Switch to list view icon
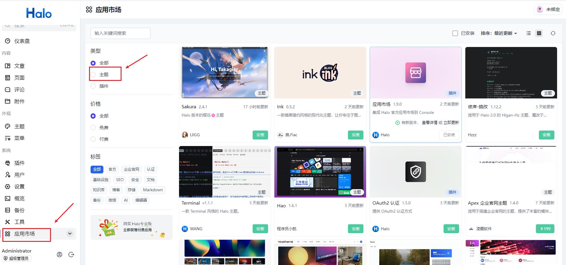The width and height of the screenshot is (566, 265). tap(528, 33)
